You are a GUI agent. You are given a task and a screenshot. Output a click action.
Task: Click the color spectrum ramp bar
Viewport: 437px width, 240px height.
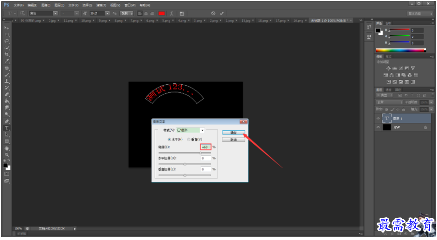pos(401,50)
